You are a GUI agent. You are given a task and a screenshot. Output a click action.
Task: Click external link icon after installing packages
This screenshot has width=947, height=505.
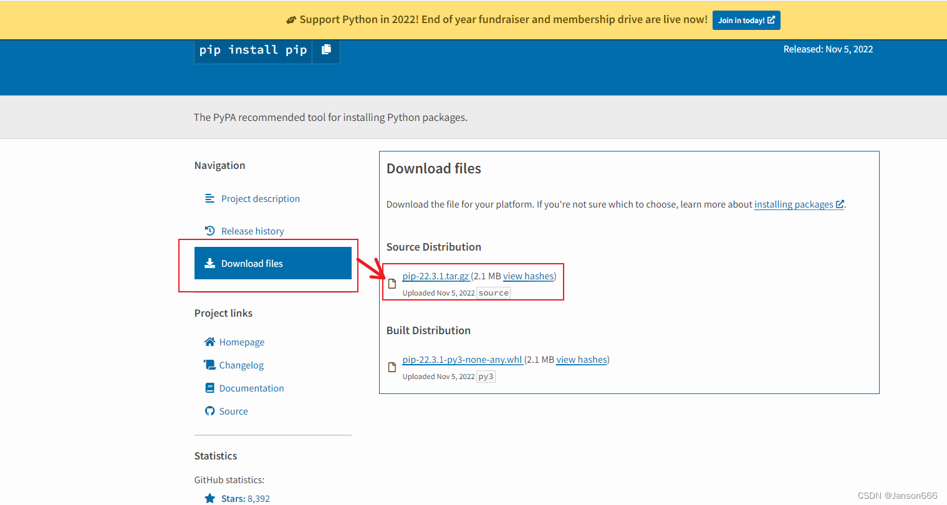click(x=840, y=204)
